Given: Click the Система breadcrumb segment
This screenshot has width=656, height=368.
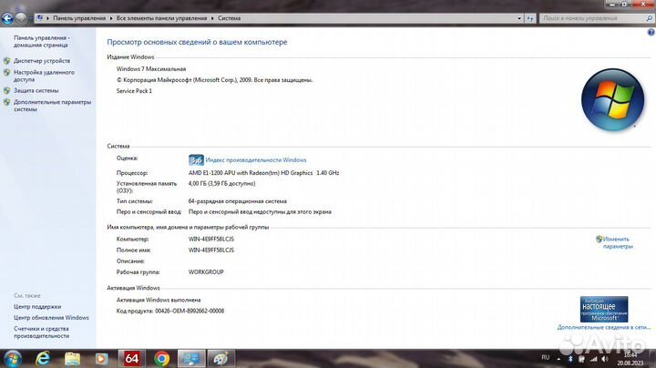Looking at the screenshot, I should [x=229, y=18].
